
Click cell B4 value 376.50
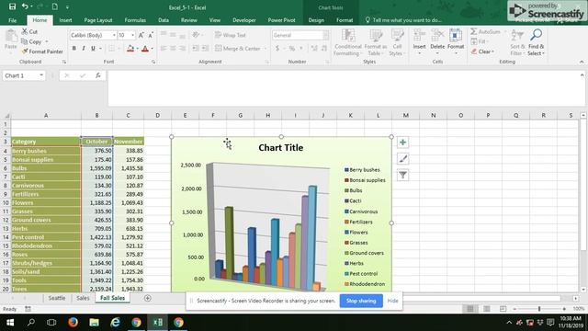(x=96, y=151)
